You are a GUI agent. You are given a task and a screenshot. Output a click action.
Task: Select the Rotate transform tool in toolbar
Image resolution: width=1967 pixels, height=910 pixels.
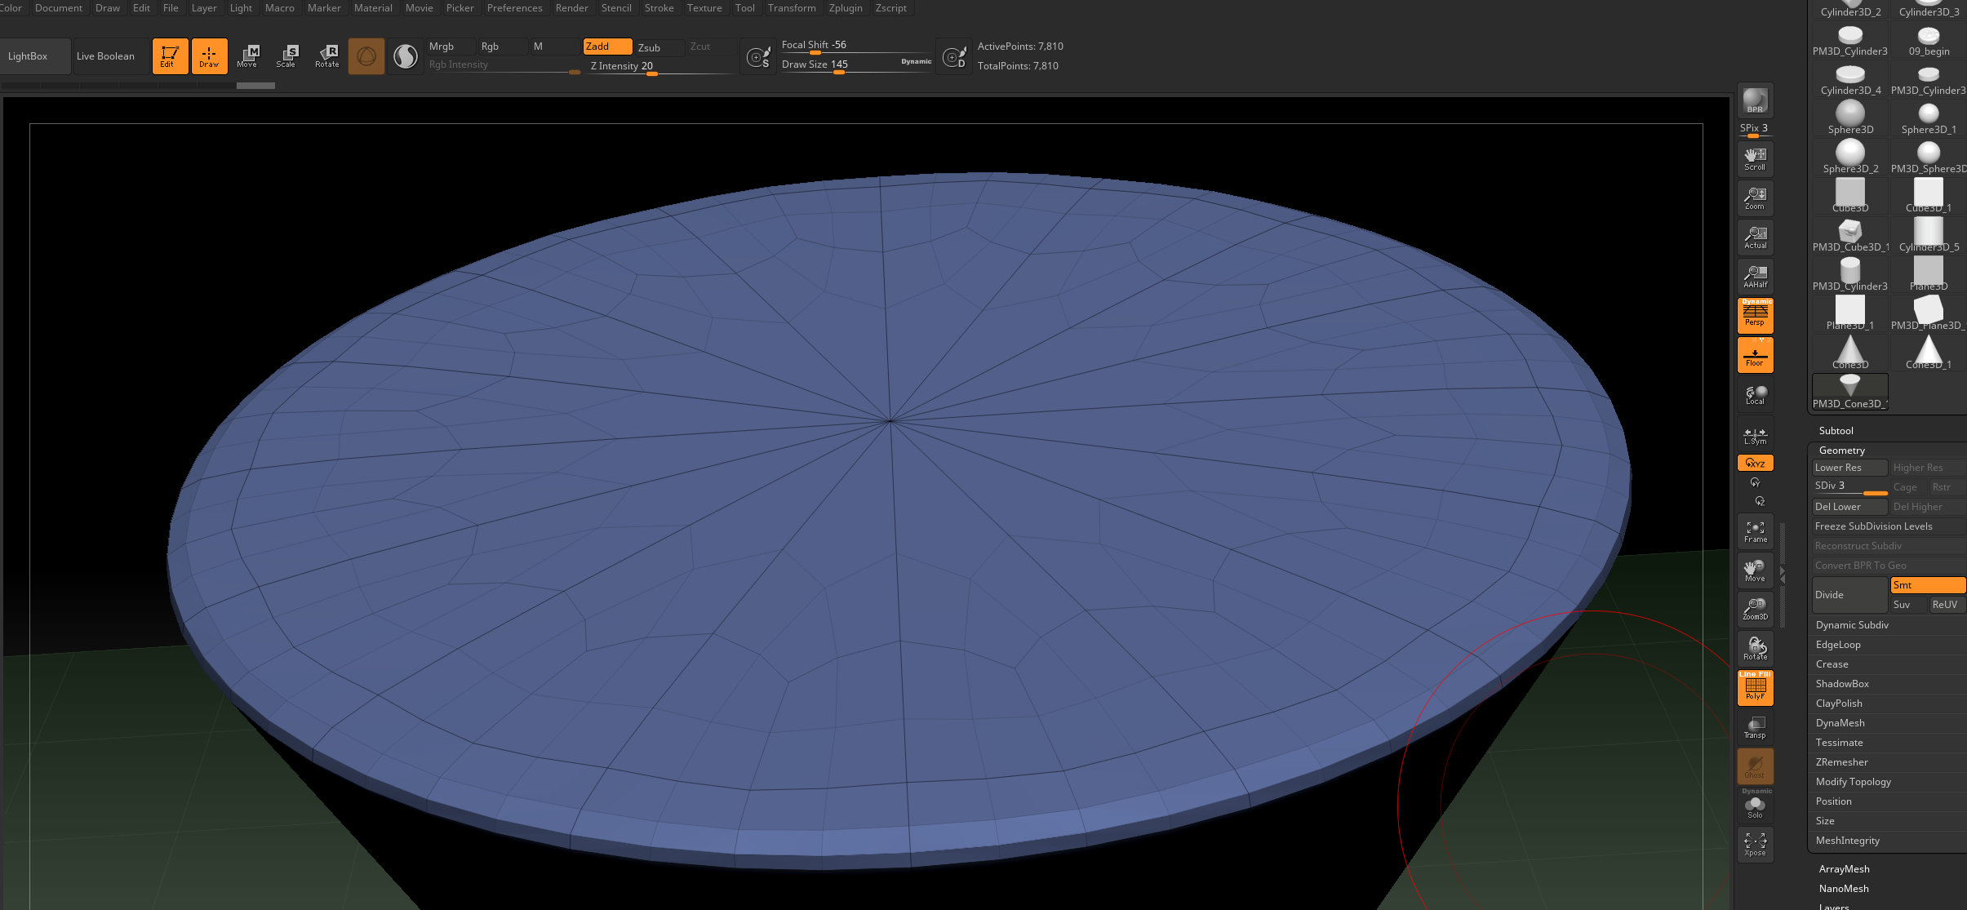(326, 56)
